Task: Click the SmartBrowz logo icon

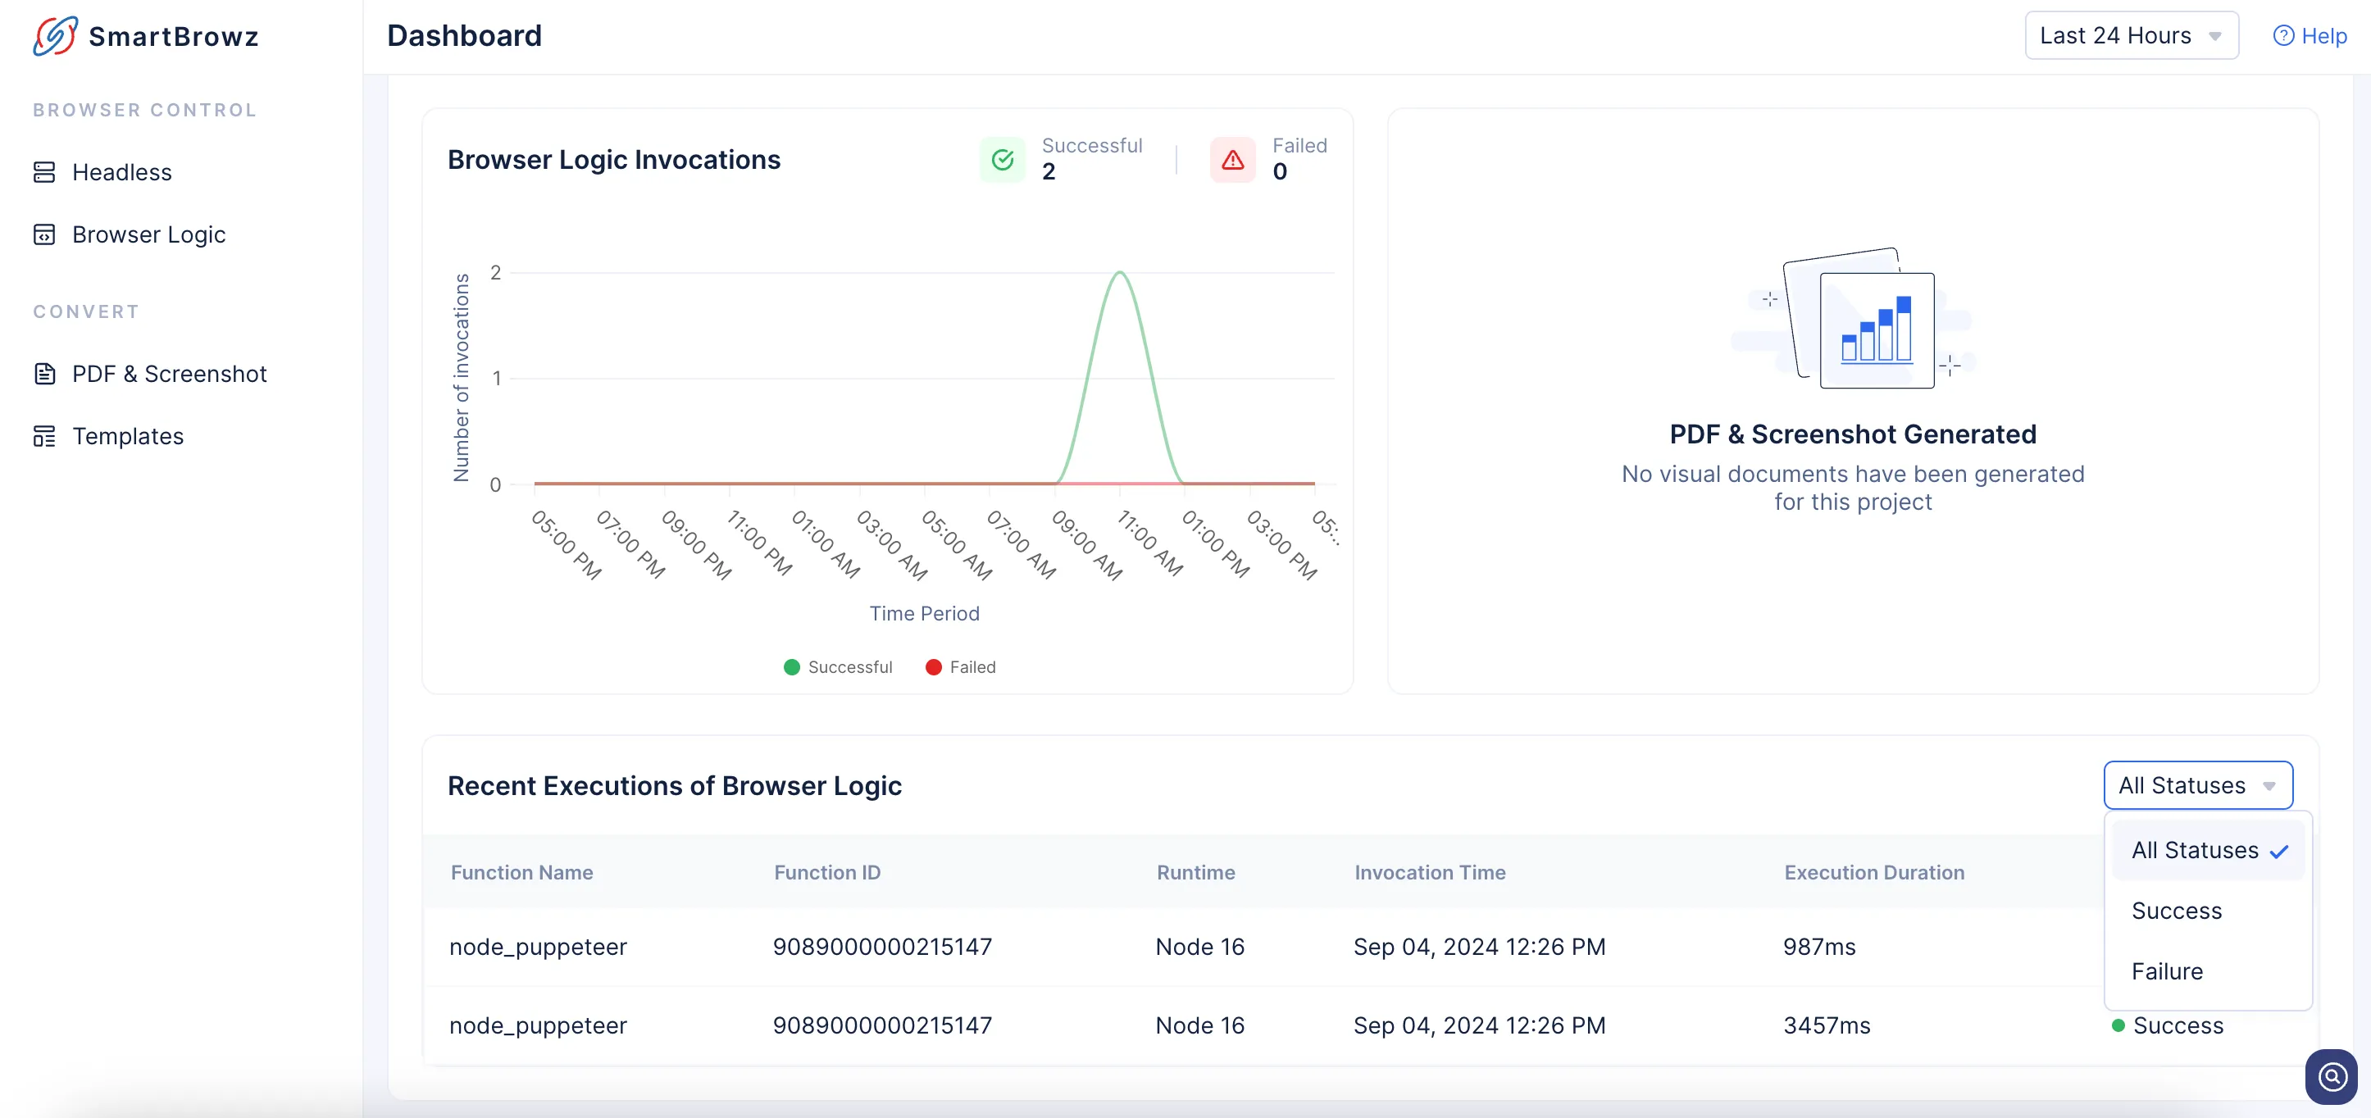Action: point(55,36)
